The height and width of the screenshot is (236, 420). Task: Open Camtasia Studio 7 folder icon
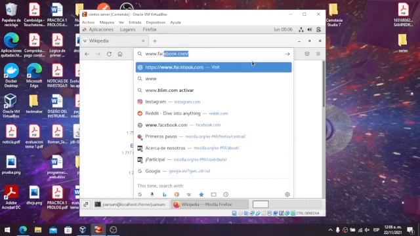334,14
